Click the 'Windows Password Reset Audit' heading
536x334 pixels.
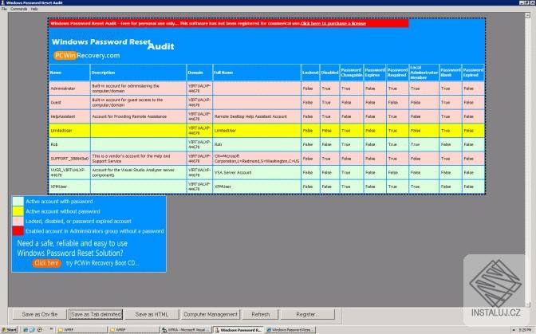(112, 44)
